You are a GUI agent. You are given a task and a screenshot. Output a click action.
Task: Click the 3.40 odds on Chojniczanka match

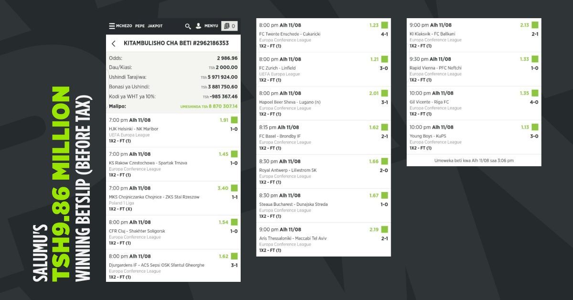223,188
